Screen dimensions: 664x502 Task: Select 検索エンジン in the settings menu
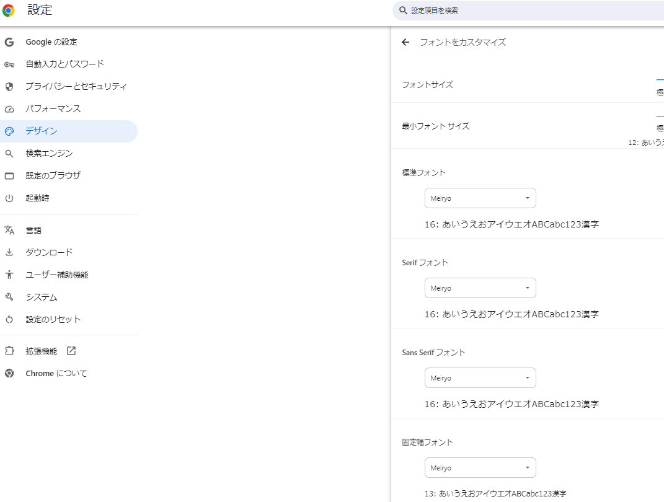tap(49, 154)
